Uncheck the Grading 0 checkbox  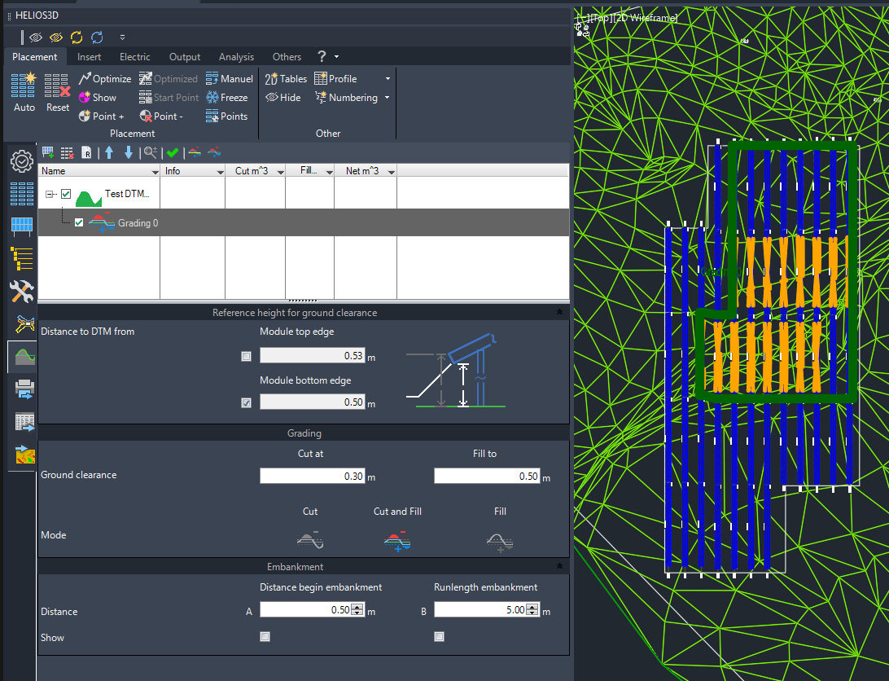[x=79, y=222]
